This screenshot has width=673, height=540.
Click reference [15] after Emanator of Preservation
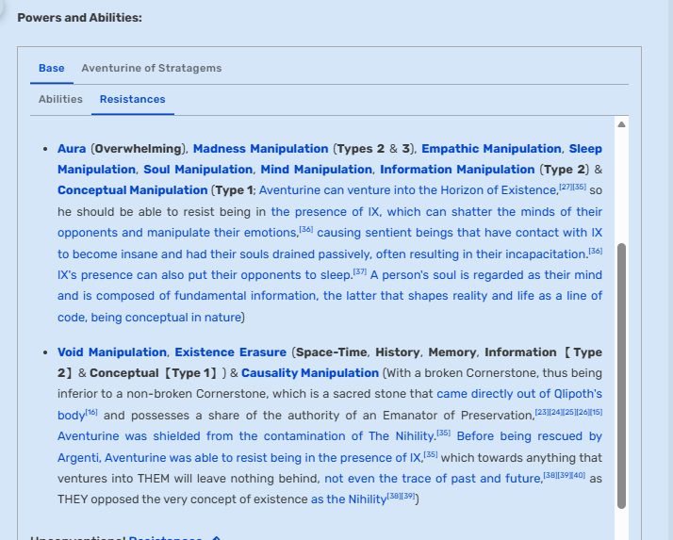(x=596, y=412)
